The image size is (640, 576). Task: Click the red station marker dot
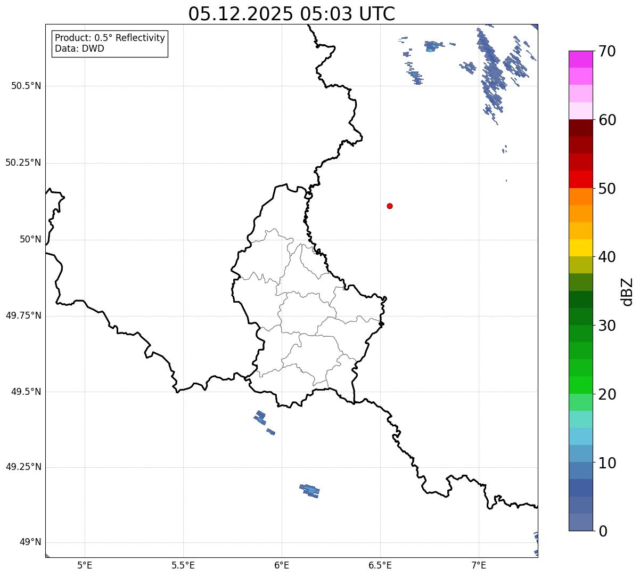coord(390,206)
